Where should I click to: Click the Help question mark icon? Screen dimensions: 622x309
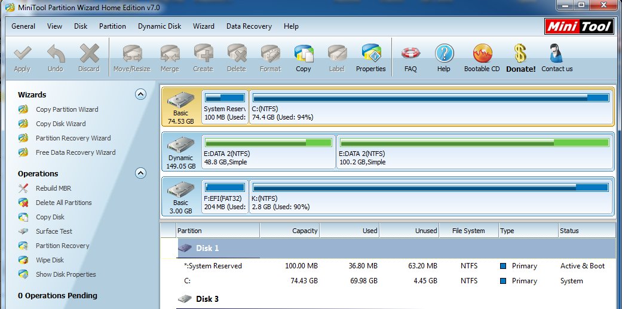tap(444, 54)
